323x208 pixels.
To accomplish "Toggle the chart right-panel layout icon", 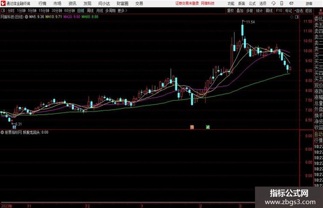I will click(x=297, y=17).
